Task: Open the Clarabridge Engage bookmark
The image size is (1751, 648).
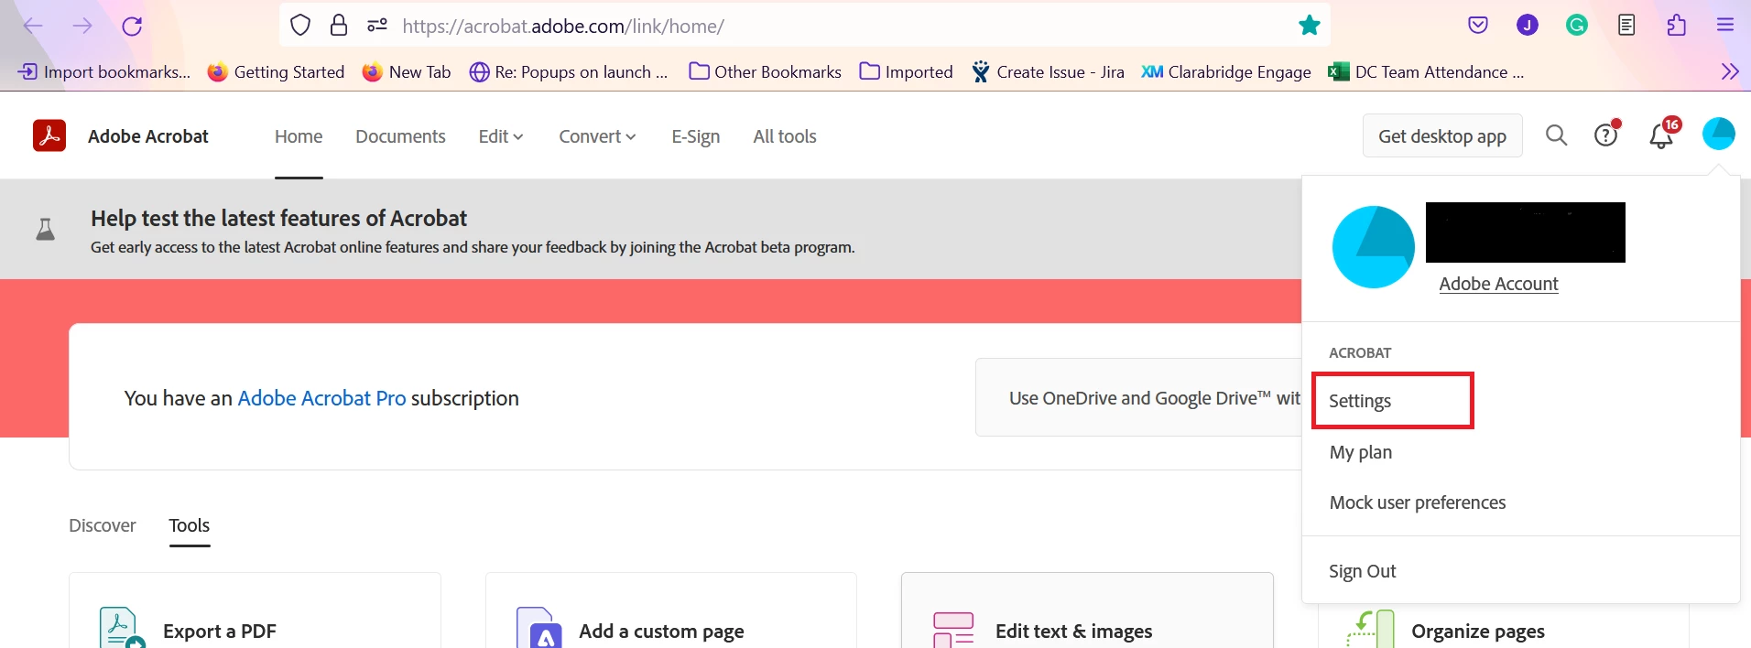Action: click(1226, 71)
